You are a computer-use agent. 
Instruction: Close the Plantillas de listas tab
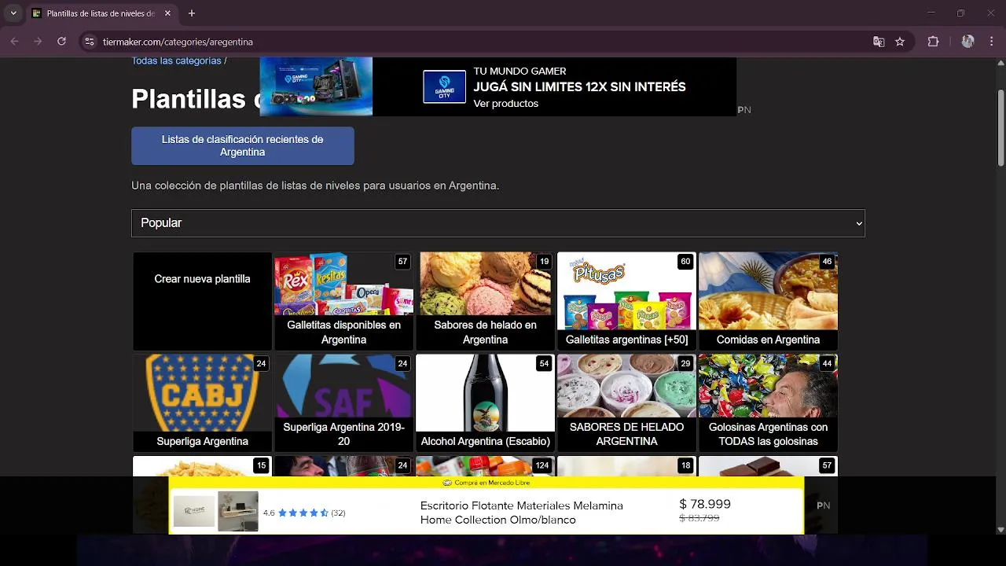[x=167, y=13]
